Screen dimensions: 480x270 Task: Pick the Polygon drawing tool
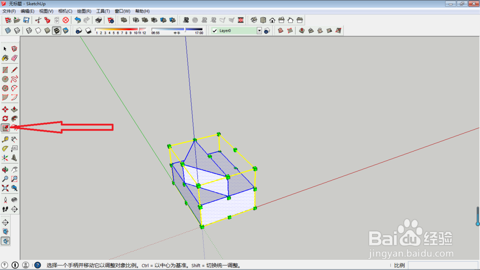(5, 88)
